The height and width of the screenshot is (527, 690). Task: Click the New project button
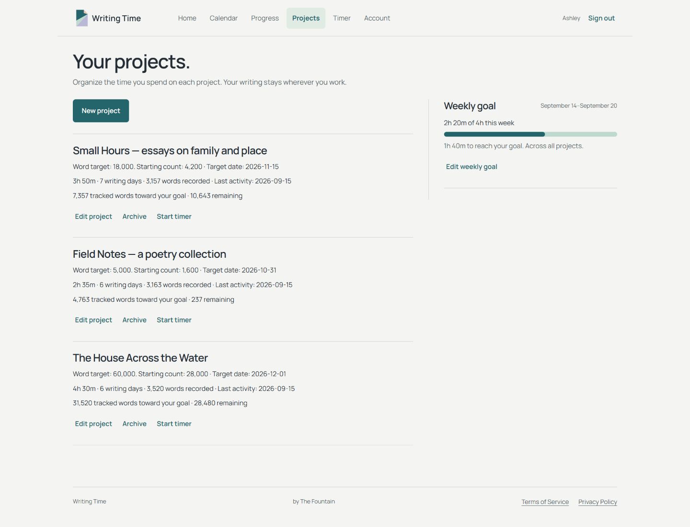click(x=101, y=111)
